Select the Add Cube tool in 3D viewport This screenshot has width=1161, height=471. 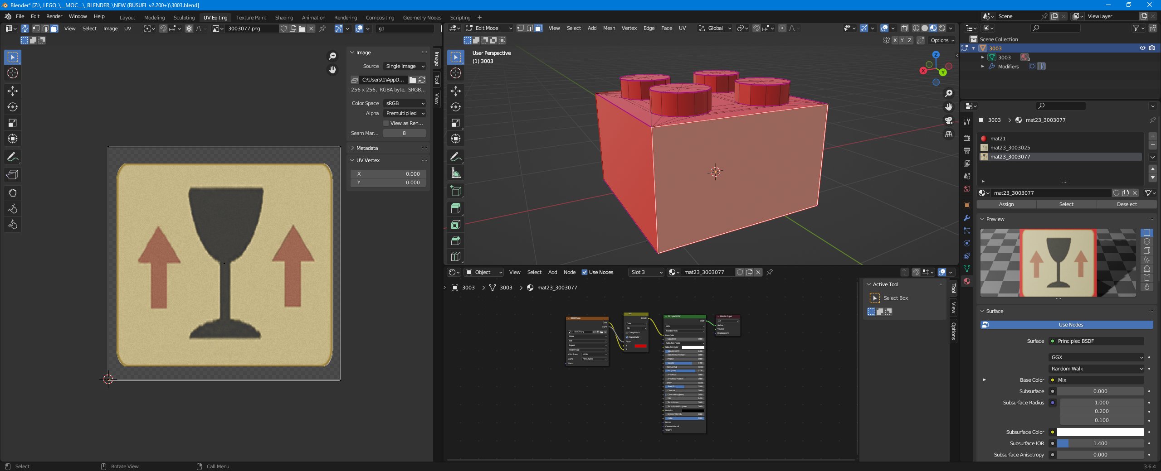tap(456, 191)
